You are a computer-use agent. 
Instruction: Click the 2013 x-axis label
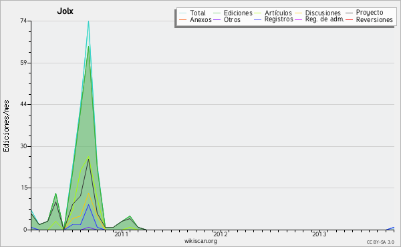point(319,234)
